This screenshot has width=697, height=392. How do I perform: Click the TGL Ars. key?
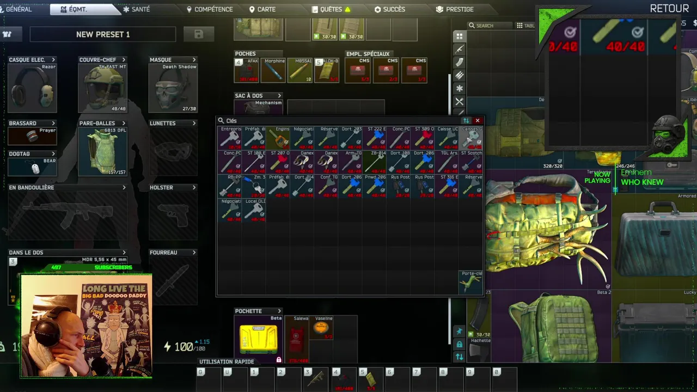pyautogui.click(x=447, y=162)
